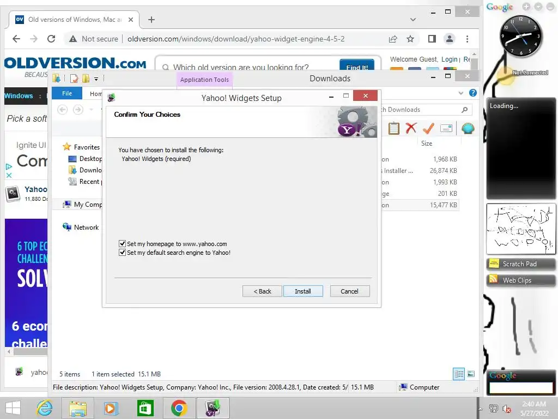Open Windows Store from taskbar
Viewport: 558px width, 419px height.
[x=145, y=408]
